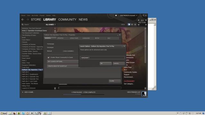Toggle Enable Steam Community In-Game checkbox

click(x=48, y=57)
